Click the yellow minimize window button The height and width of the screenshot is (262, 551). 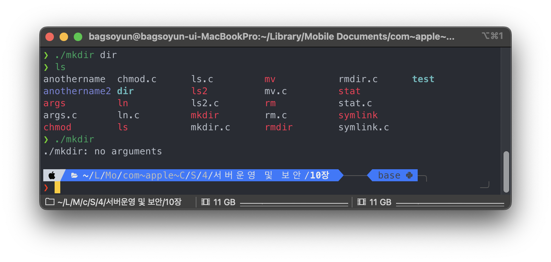coord(64,36)
